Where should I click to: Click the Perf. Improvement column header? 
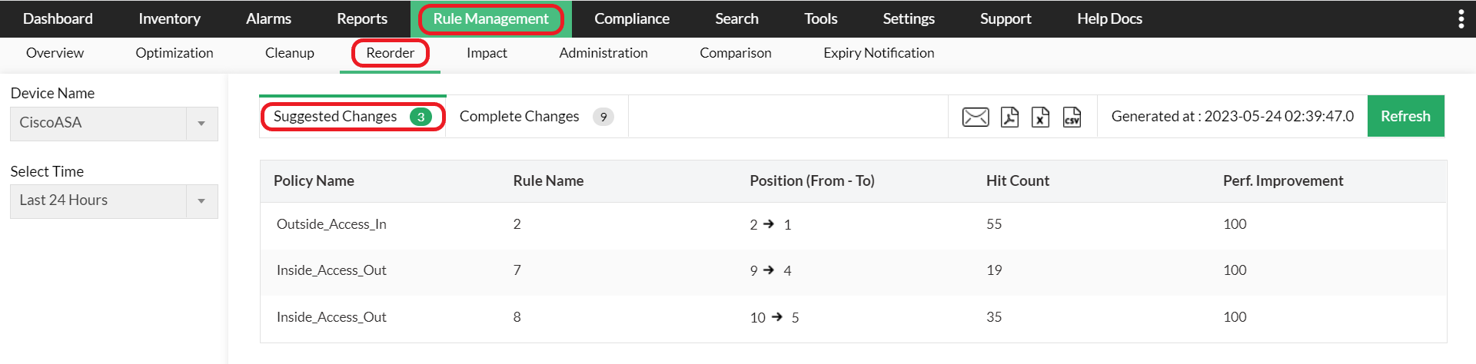pyautogui.click(x=1282, y=181)
